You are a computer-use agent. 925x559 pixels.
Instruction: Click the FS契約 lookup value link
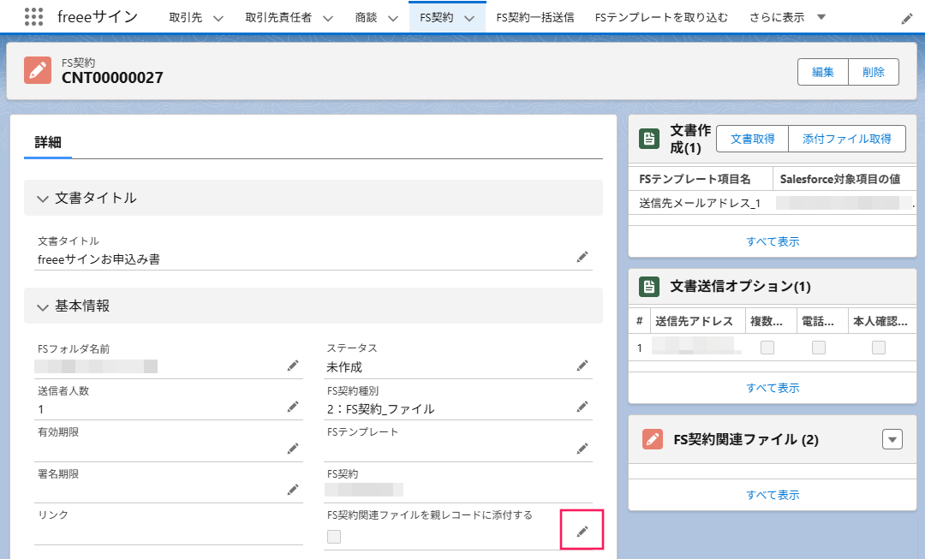tap(364, 490)
